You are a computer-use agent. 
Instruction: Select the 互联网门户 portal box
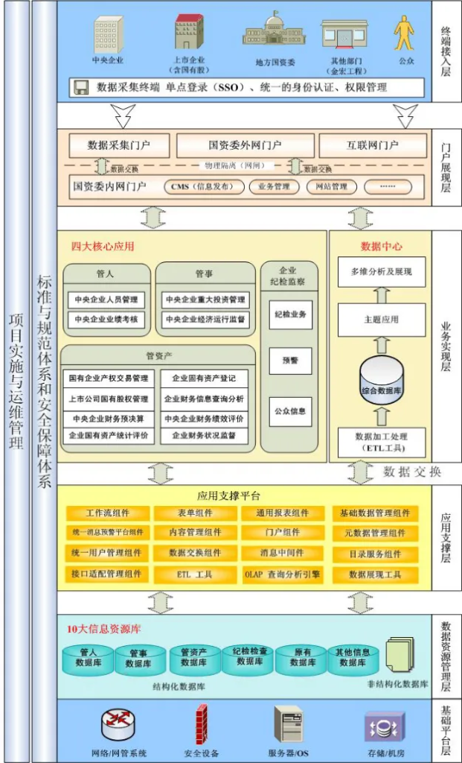pyautogui.click(x=373, y=145)
